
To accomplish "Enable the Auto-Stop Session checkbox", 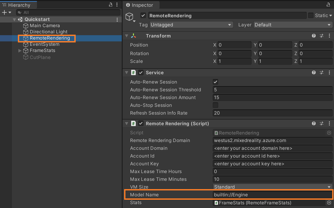I will coord(215,105).
